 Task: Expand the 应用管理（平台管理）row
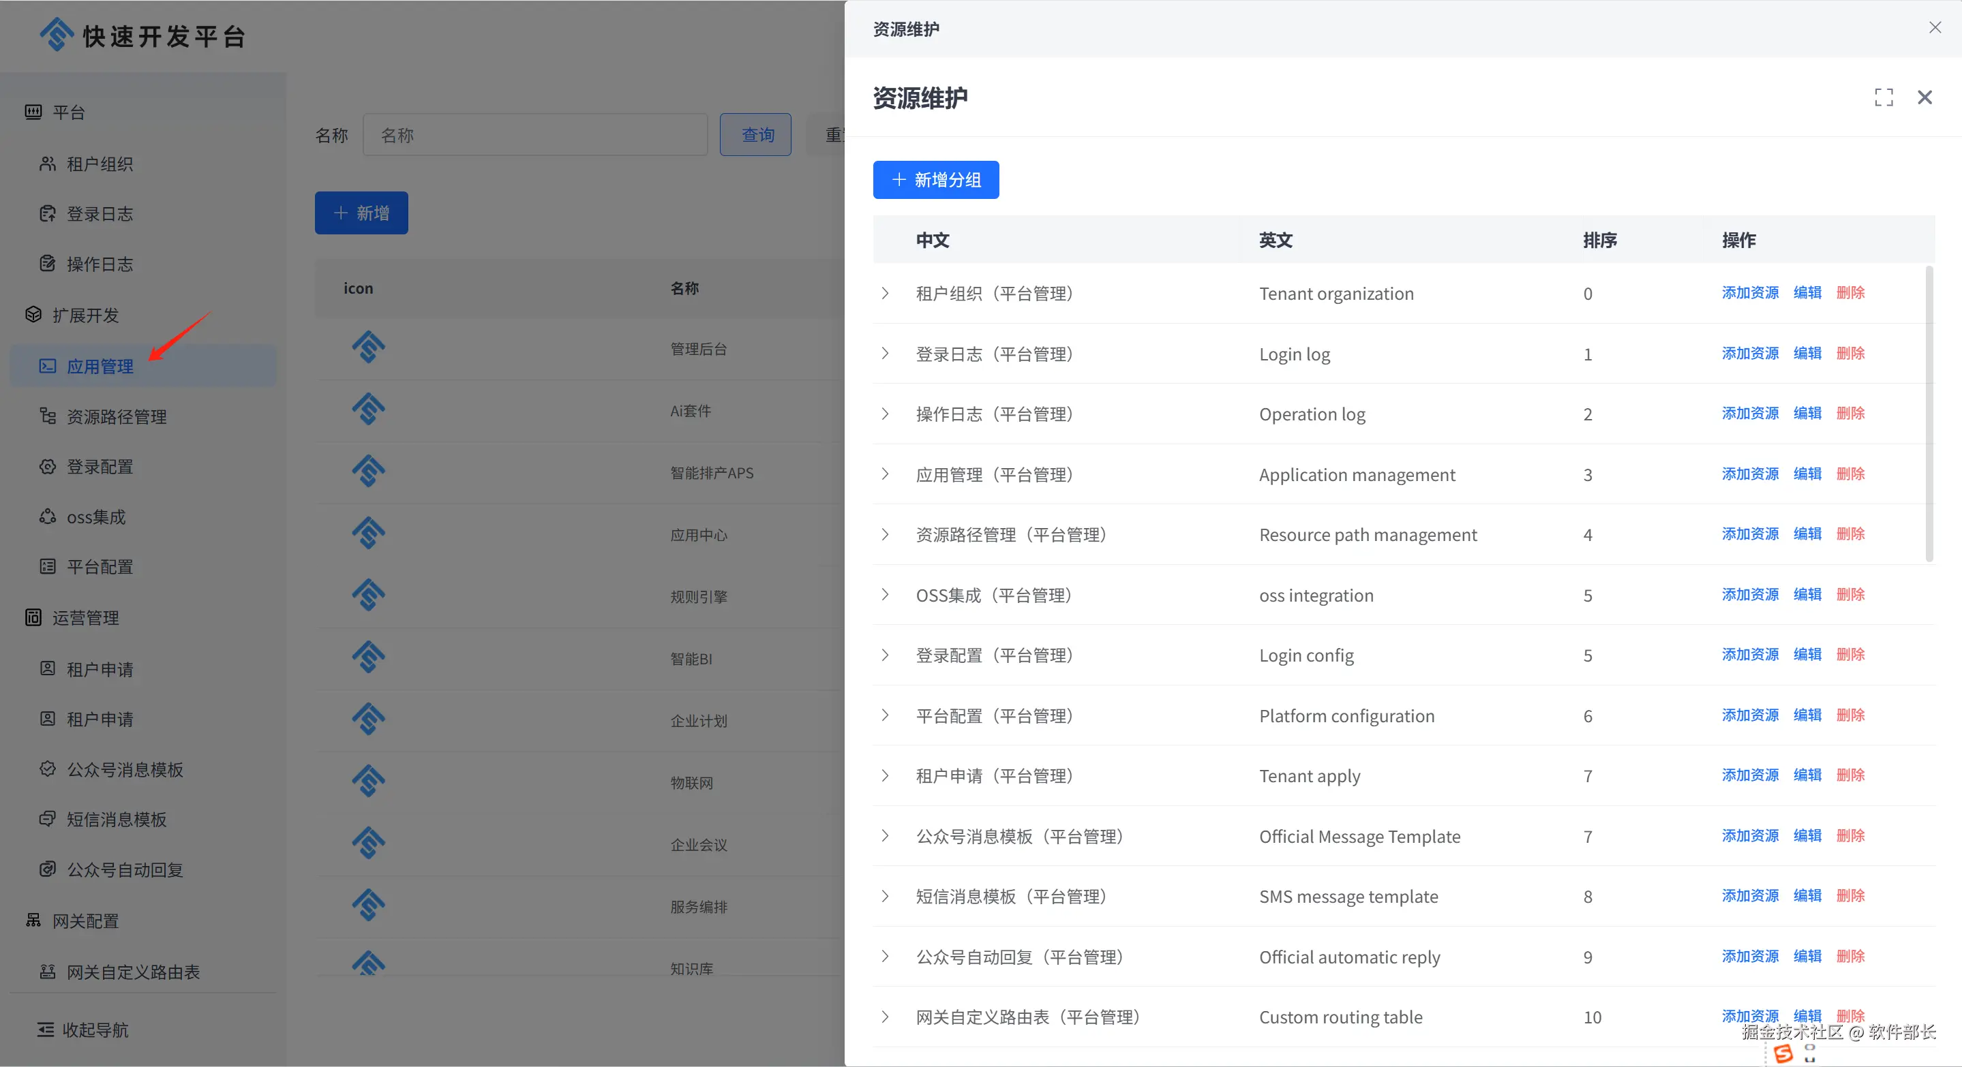point(885,474)
